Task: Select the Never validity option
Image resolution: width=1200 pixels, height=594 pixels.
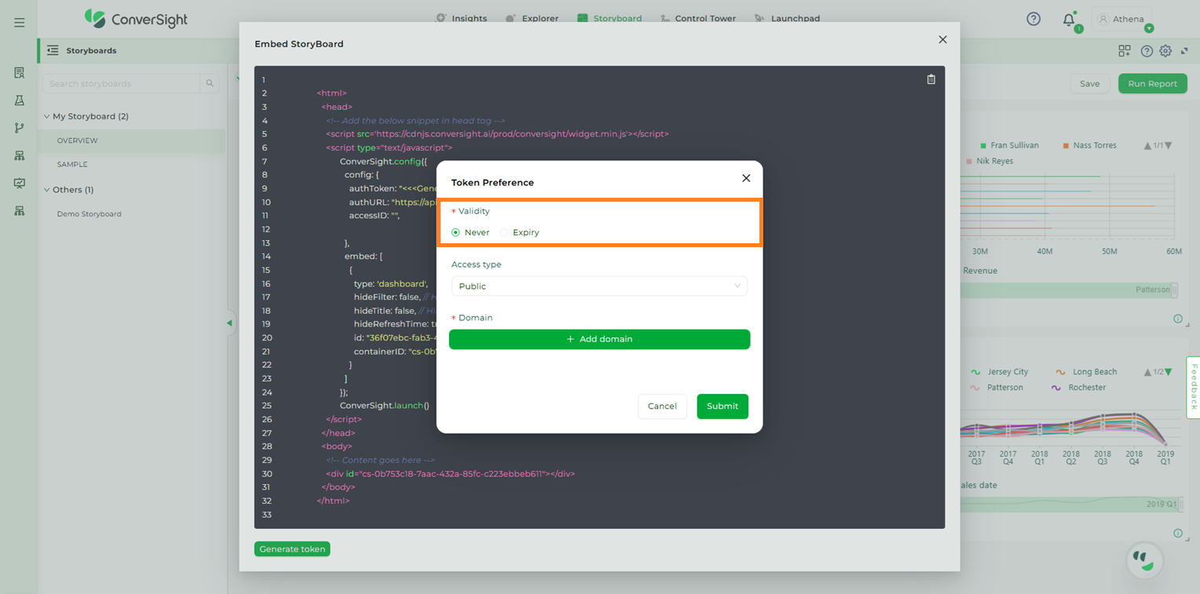Action: (x=455, y=232)
